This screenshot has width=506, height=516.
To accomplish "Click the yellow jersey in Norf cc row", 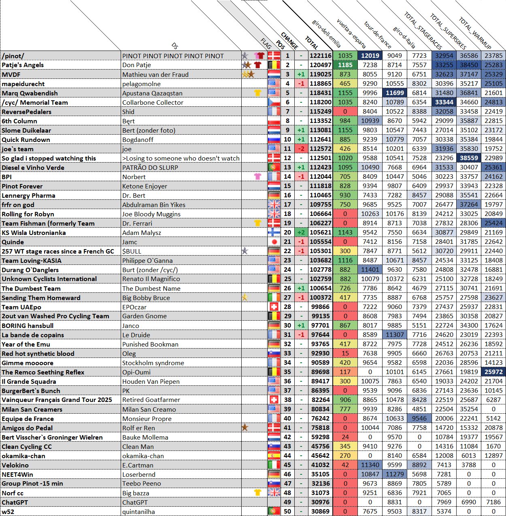I will coord(257,493).
